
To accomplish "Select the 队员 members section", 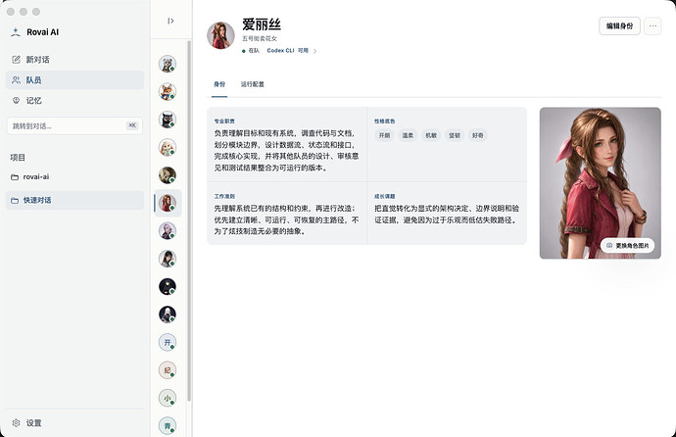I will (x=74, y=80).
